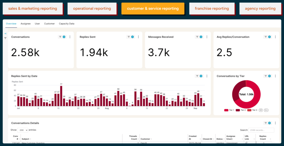Expand the collapsed sidebar arrow icon

5,33
